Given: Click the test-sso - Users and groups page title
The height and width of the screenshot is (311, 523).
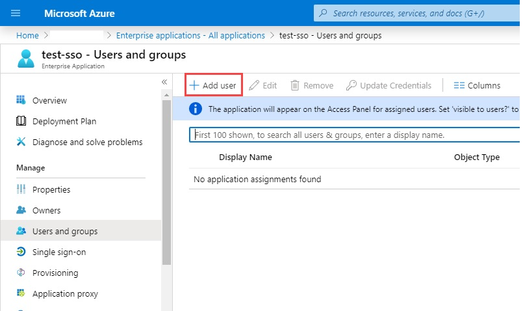Looking at the screenshot, I should pos(114,55).
